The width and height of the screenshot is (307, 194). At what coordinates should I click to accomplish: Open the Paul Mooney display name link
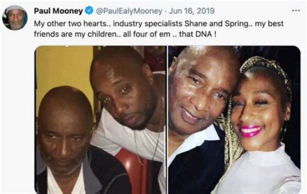pyautogui.click(x=59, y=10)
